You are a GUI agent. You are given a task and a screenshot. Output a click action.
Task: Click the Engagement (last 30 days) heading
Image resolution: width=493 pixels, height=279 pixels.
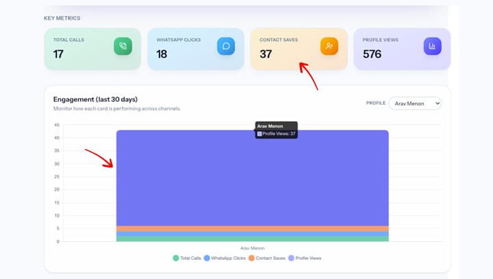pos(95,99)
